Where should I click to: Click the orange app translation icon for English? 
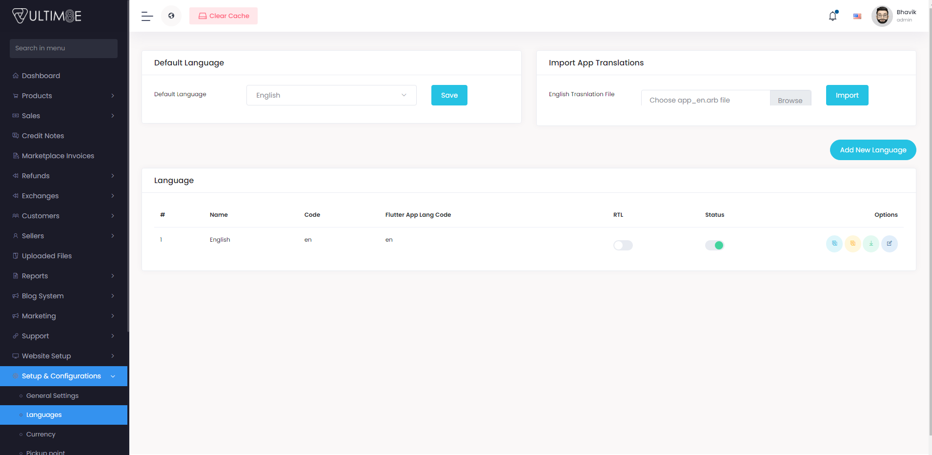[853, 244]
